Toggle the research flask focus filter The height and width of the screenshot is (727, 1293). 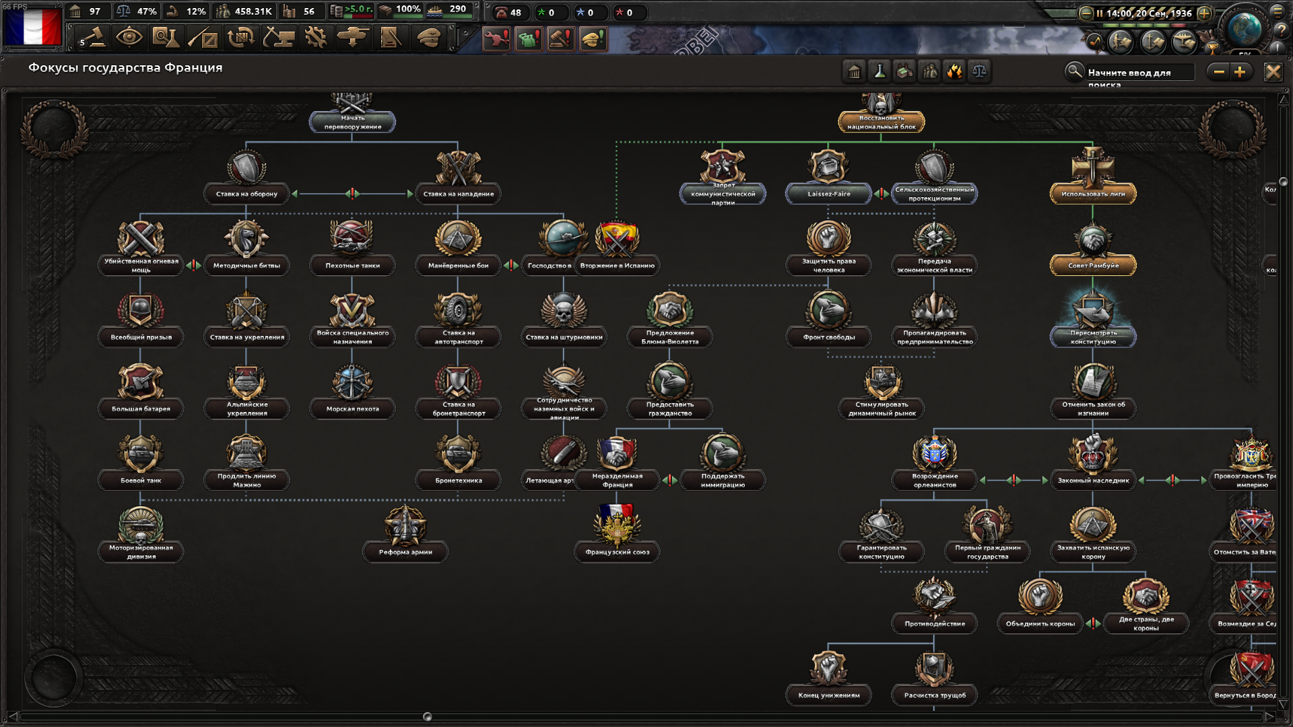[880, 71]
